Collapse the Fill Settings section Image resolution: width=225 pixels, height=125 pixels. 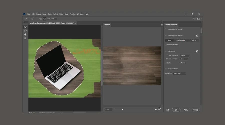166,51
